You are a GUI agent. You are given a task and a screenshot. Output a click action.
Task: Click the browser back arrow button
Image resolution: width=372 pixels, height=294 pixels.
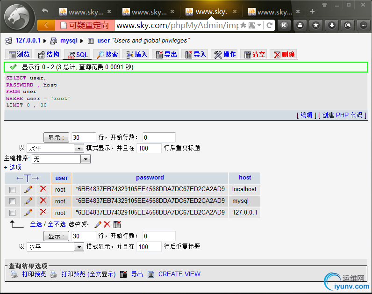46,25
